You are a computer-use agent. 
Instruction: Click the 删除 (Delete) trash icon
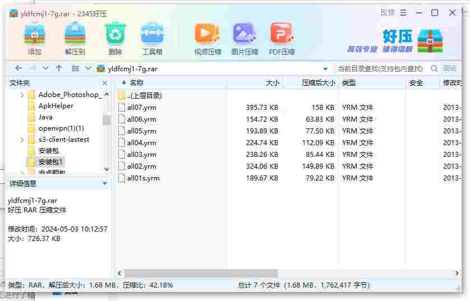115,38
